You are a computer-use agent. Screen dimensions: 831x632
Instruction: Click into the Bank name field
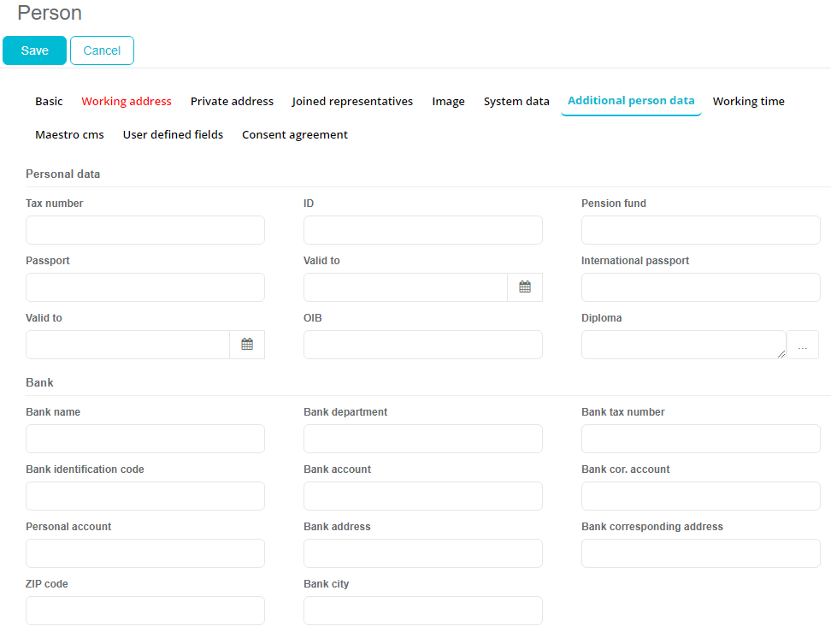(x=145, y=439)
